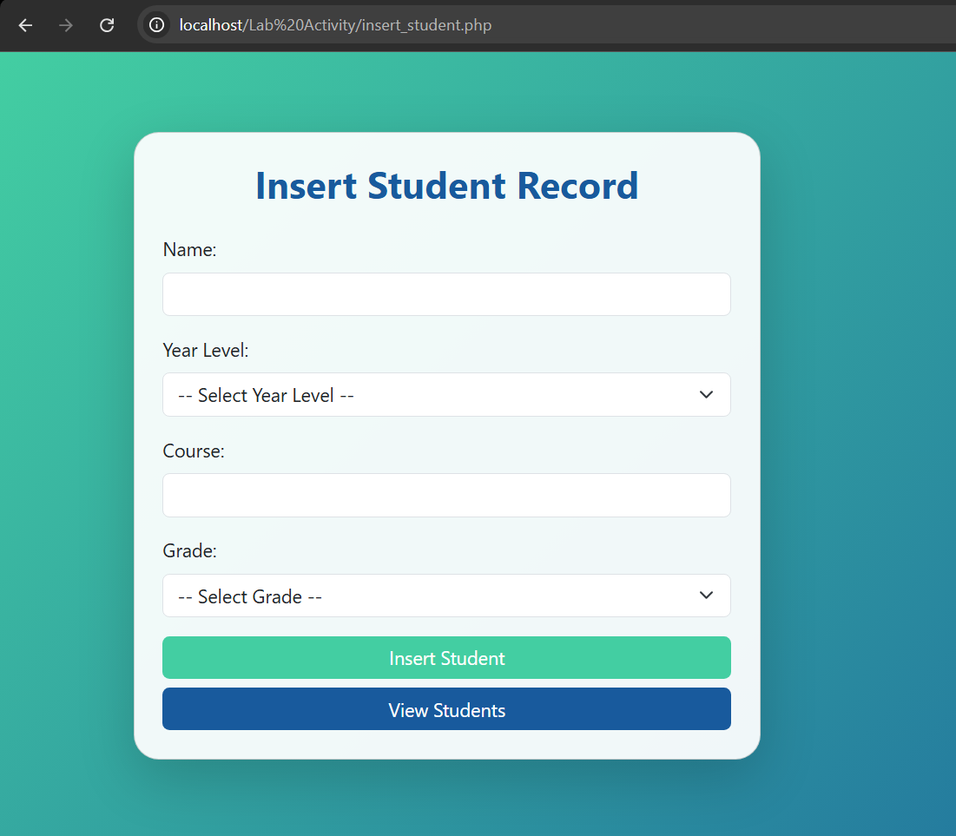Click the 'Insert Student Record' heading
Image resolution: width=956 pixels, height=836 pixels.
(446, 186)
